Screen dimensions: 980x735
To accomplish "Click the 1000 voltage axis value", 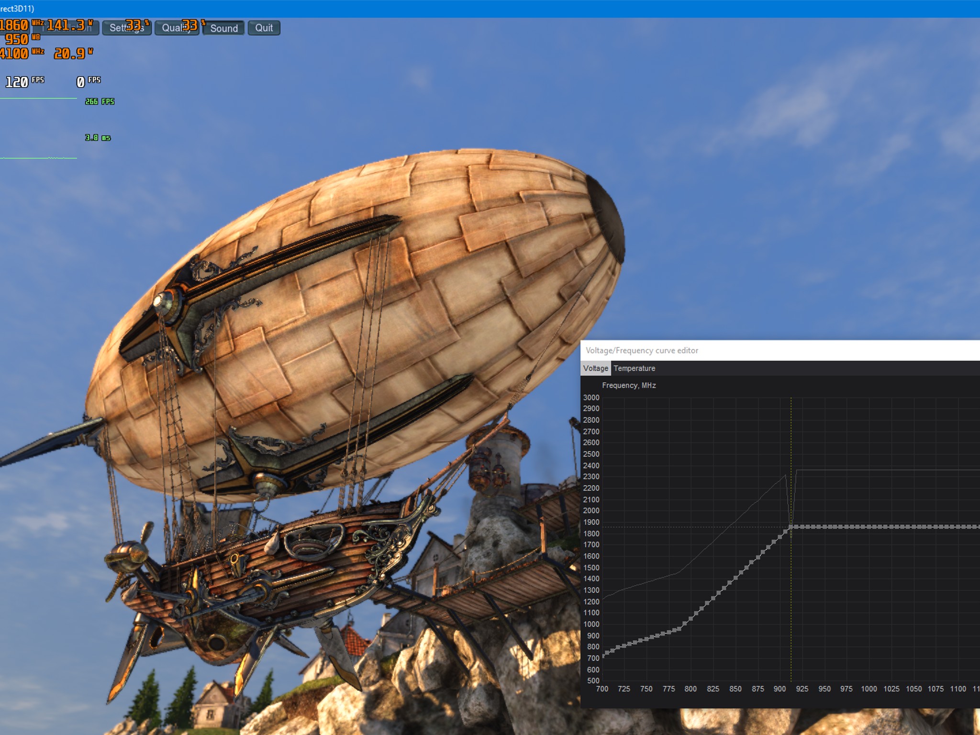I will click(x=869, y=689).
